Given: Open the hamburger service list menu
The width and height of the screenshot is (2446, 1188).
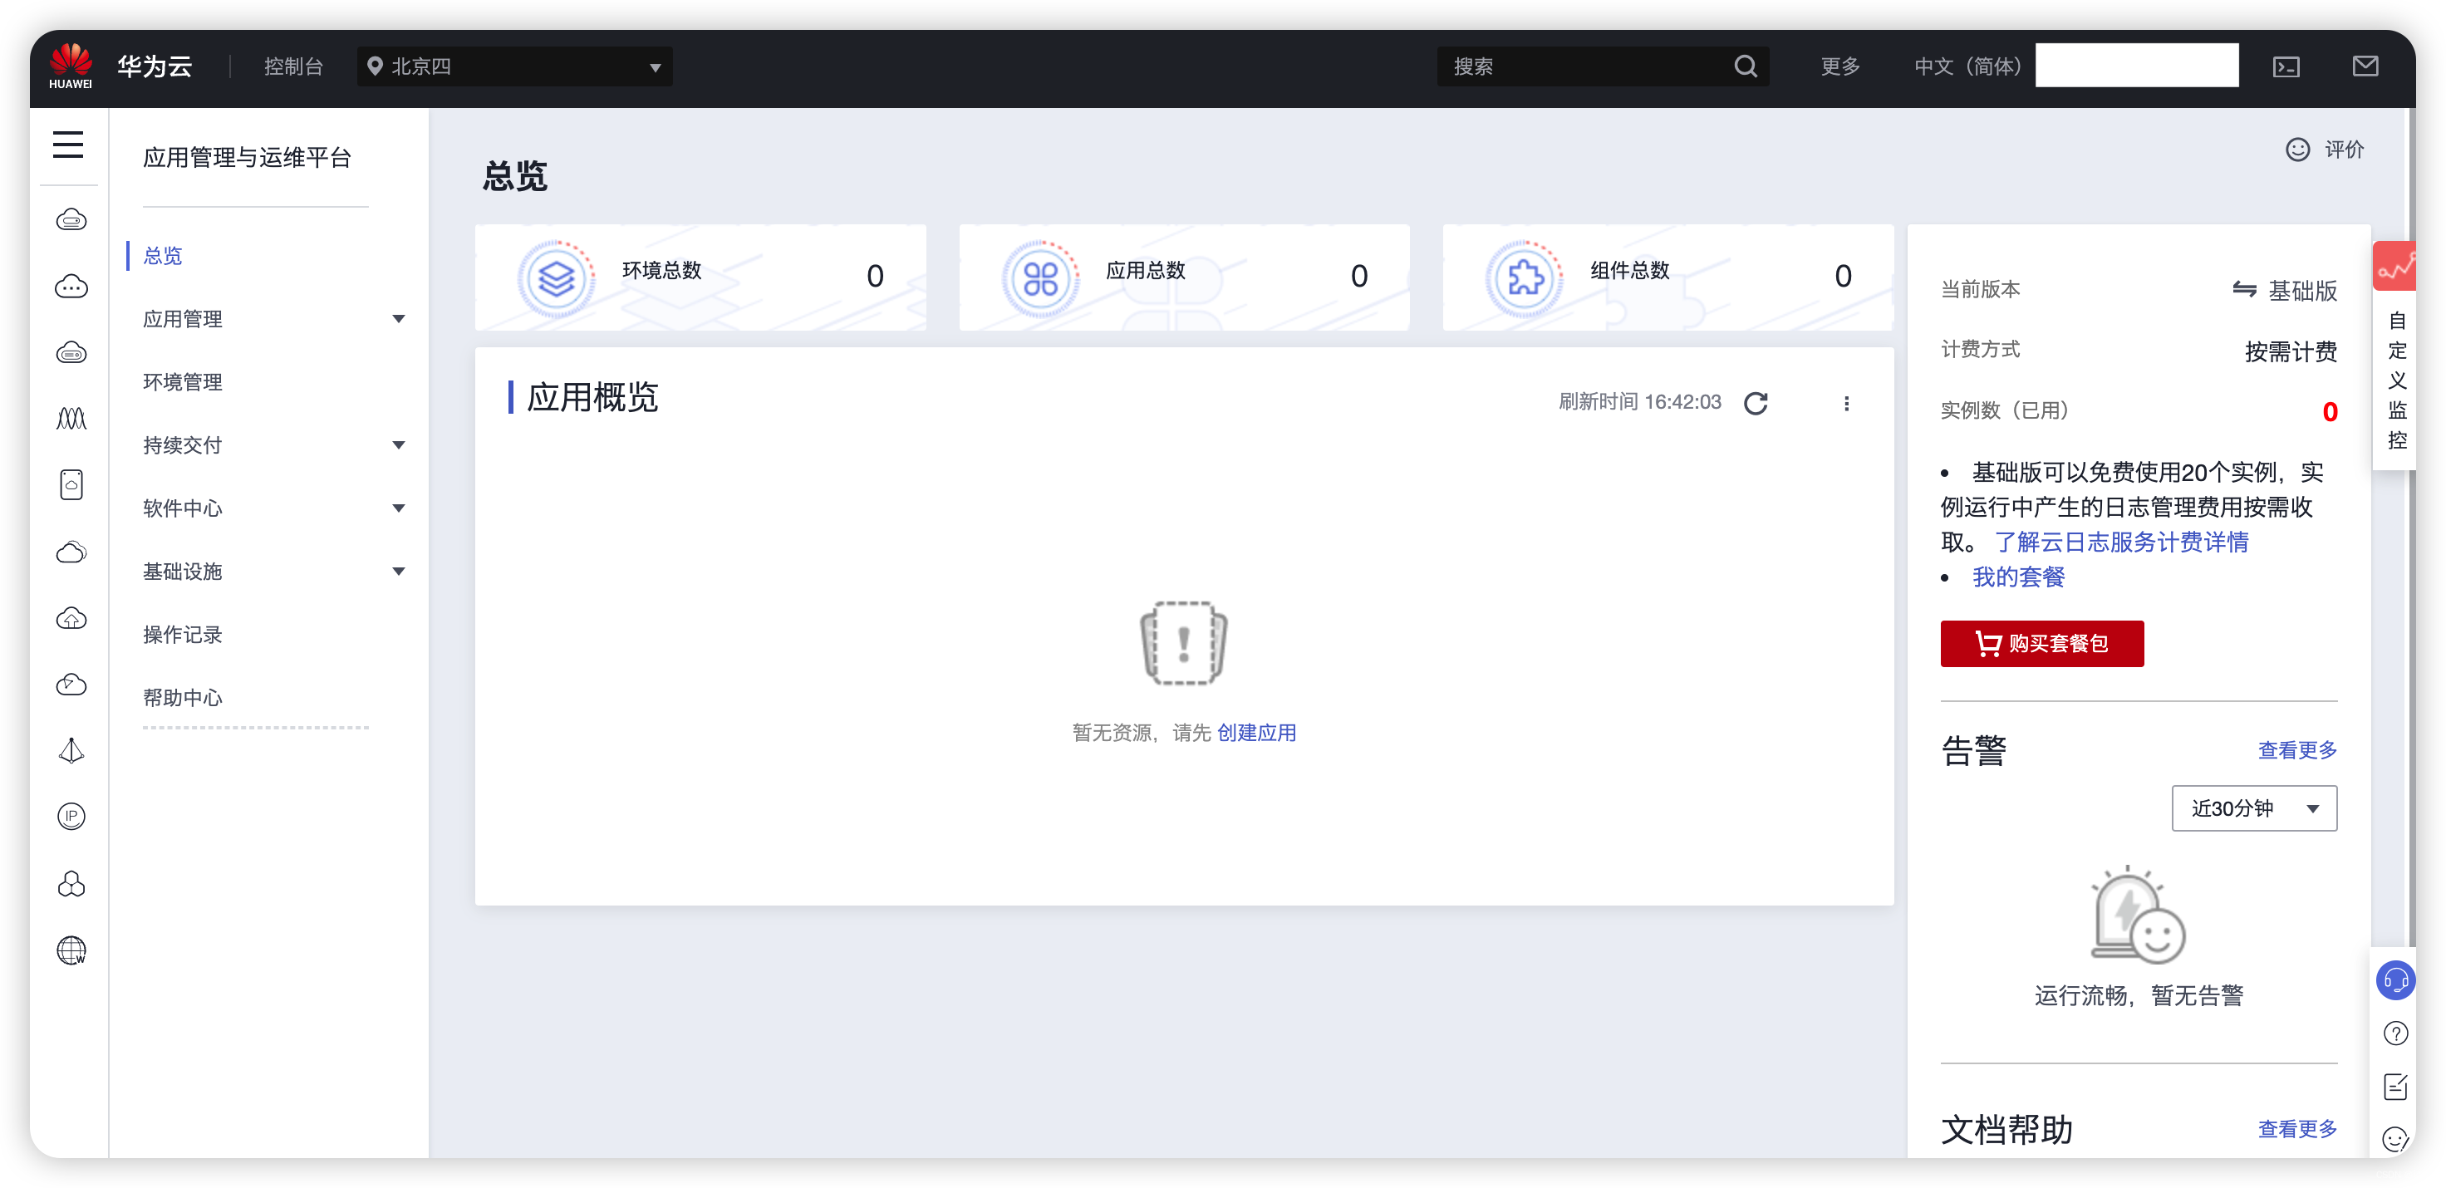Looking at the screenshot, I should [x=68, y=145].
